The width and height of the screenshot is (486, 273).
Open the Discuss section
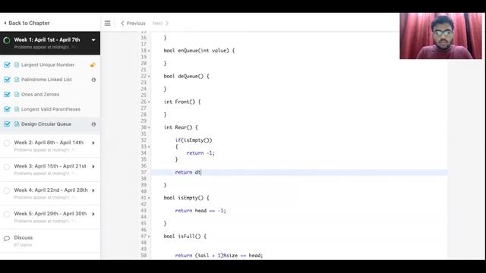tap(24, 237)
